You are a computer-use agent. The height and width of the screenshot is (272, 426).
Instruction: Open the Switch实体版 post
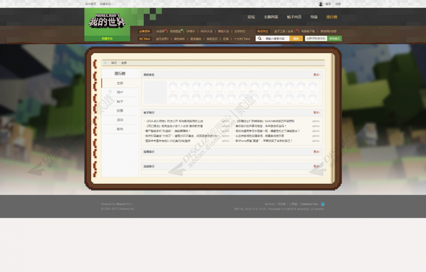coord(265,121)
